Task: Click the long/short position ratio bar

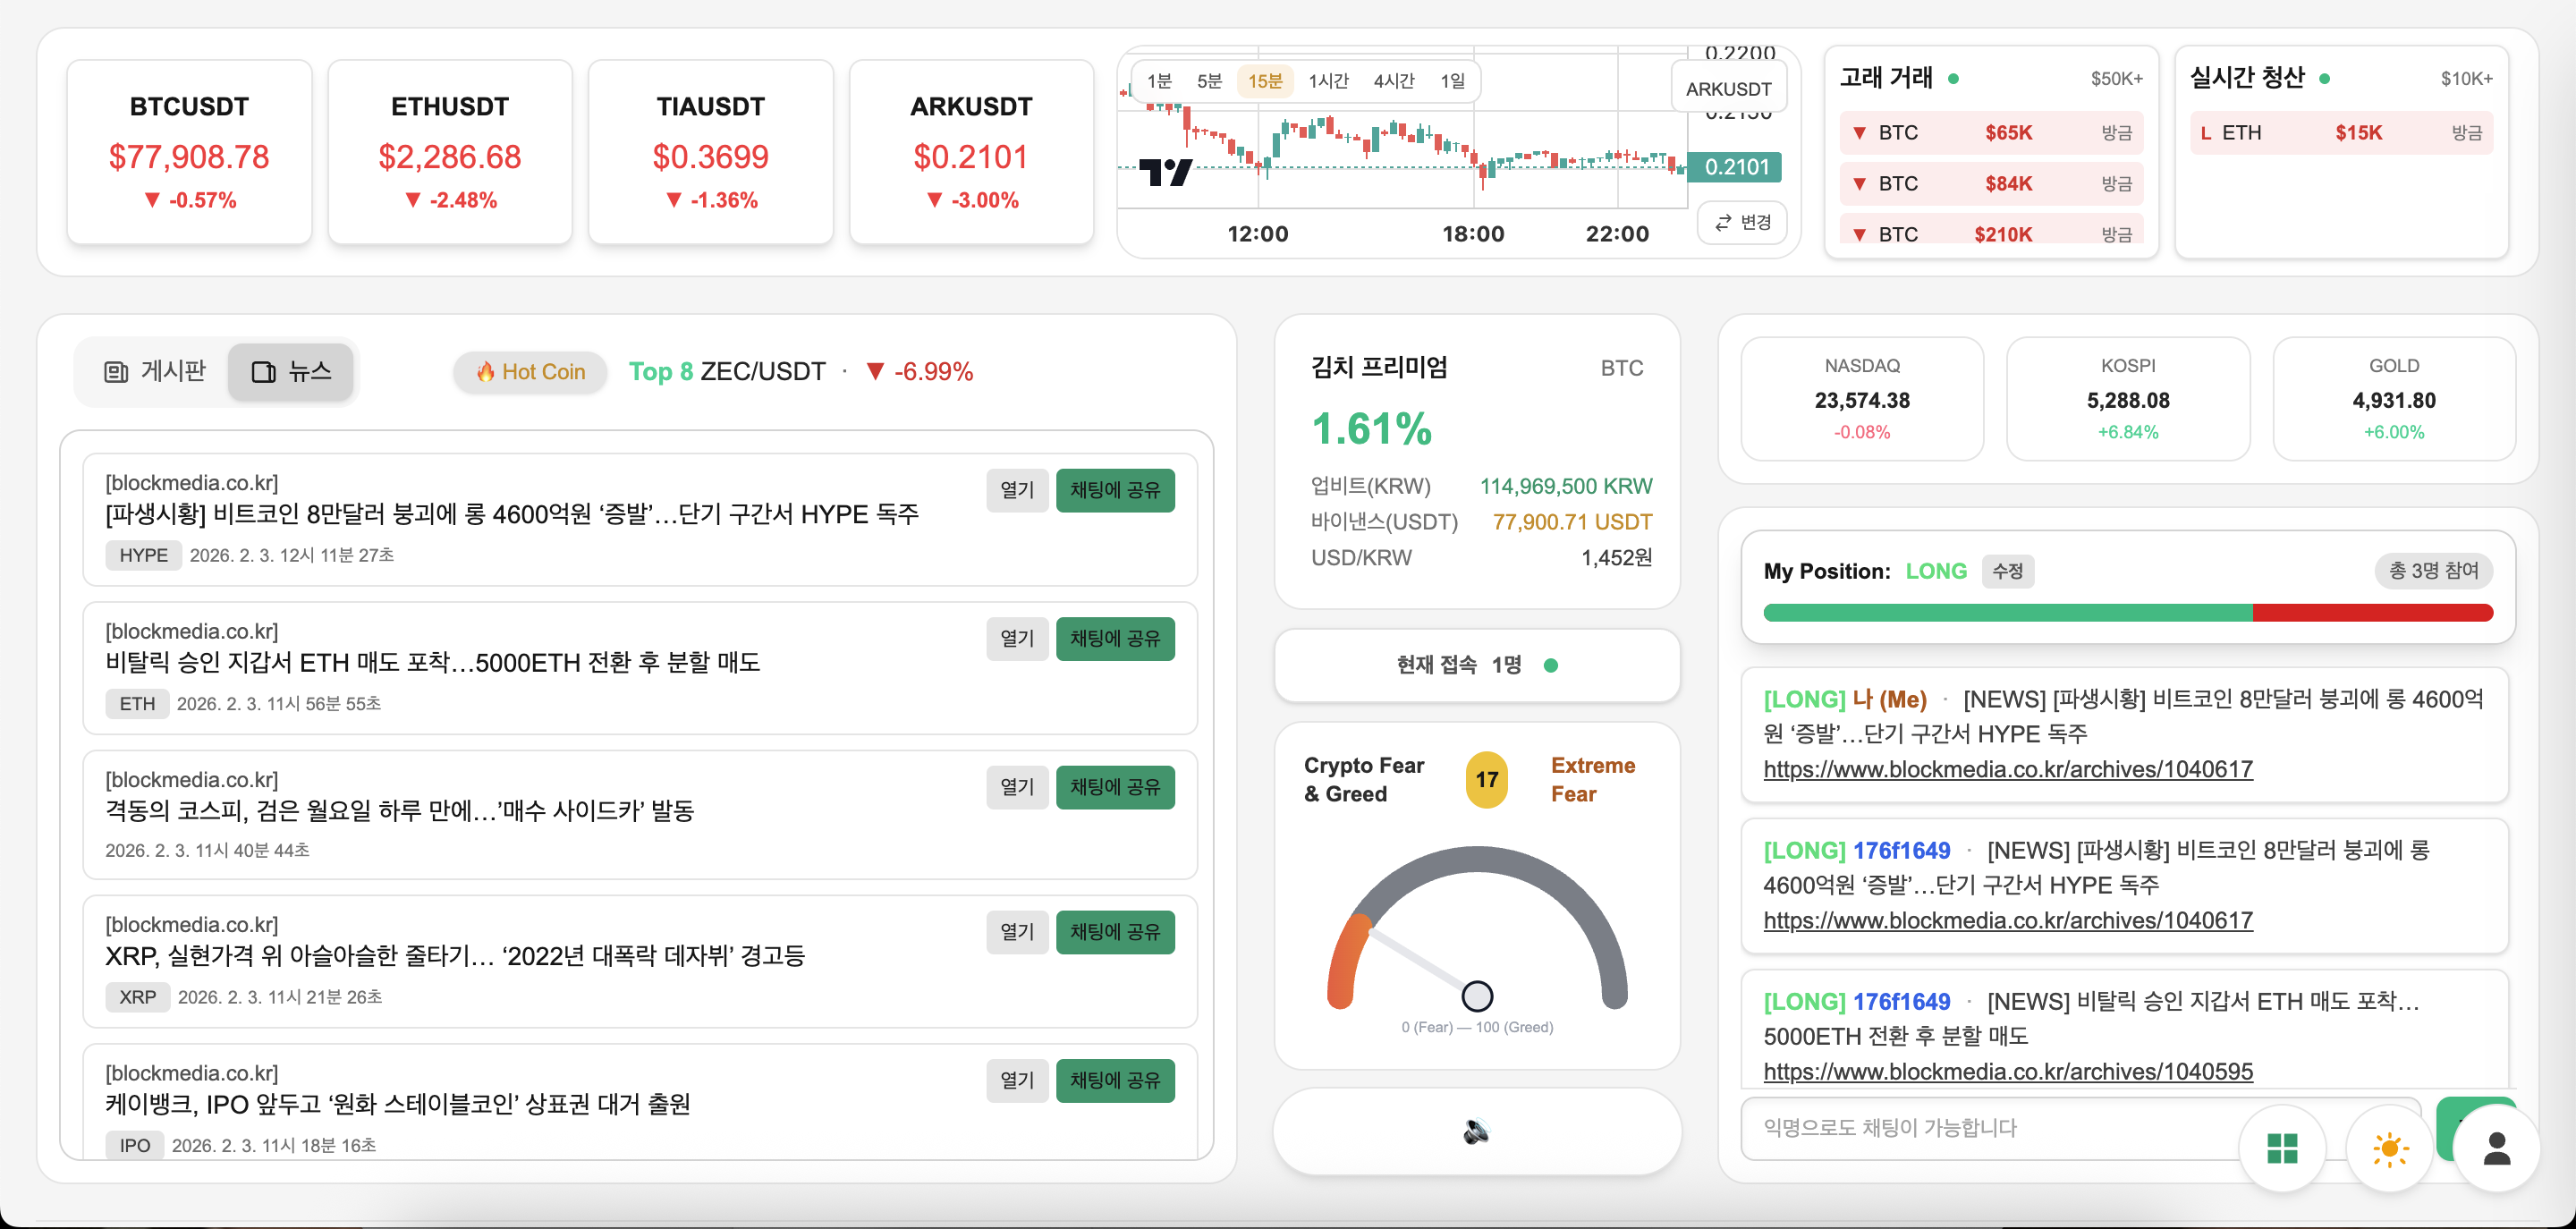Action: (2127, 613)
